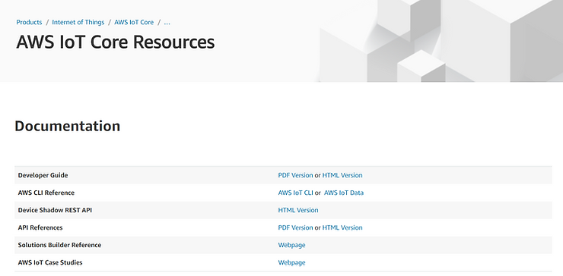The image size is (563, 276).
Task: Open the AWS IoT CLI reference
Action: [x=295, y=193]
